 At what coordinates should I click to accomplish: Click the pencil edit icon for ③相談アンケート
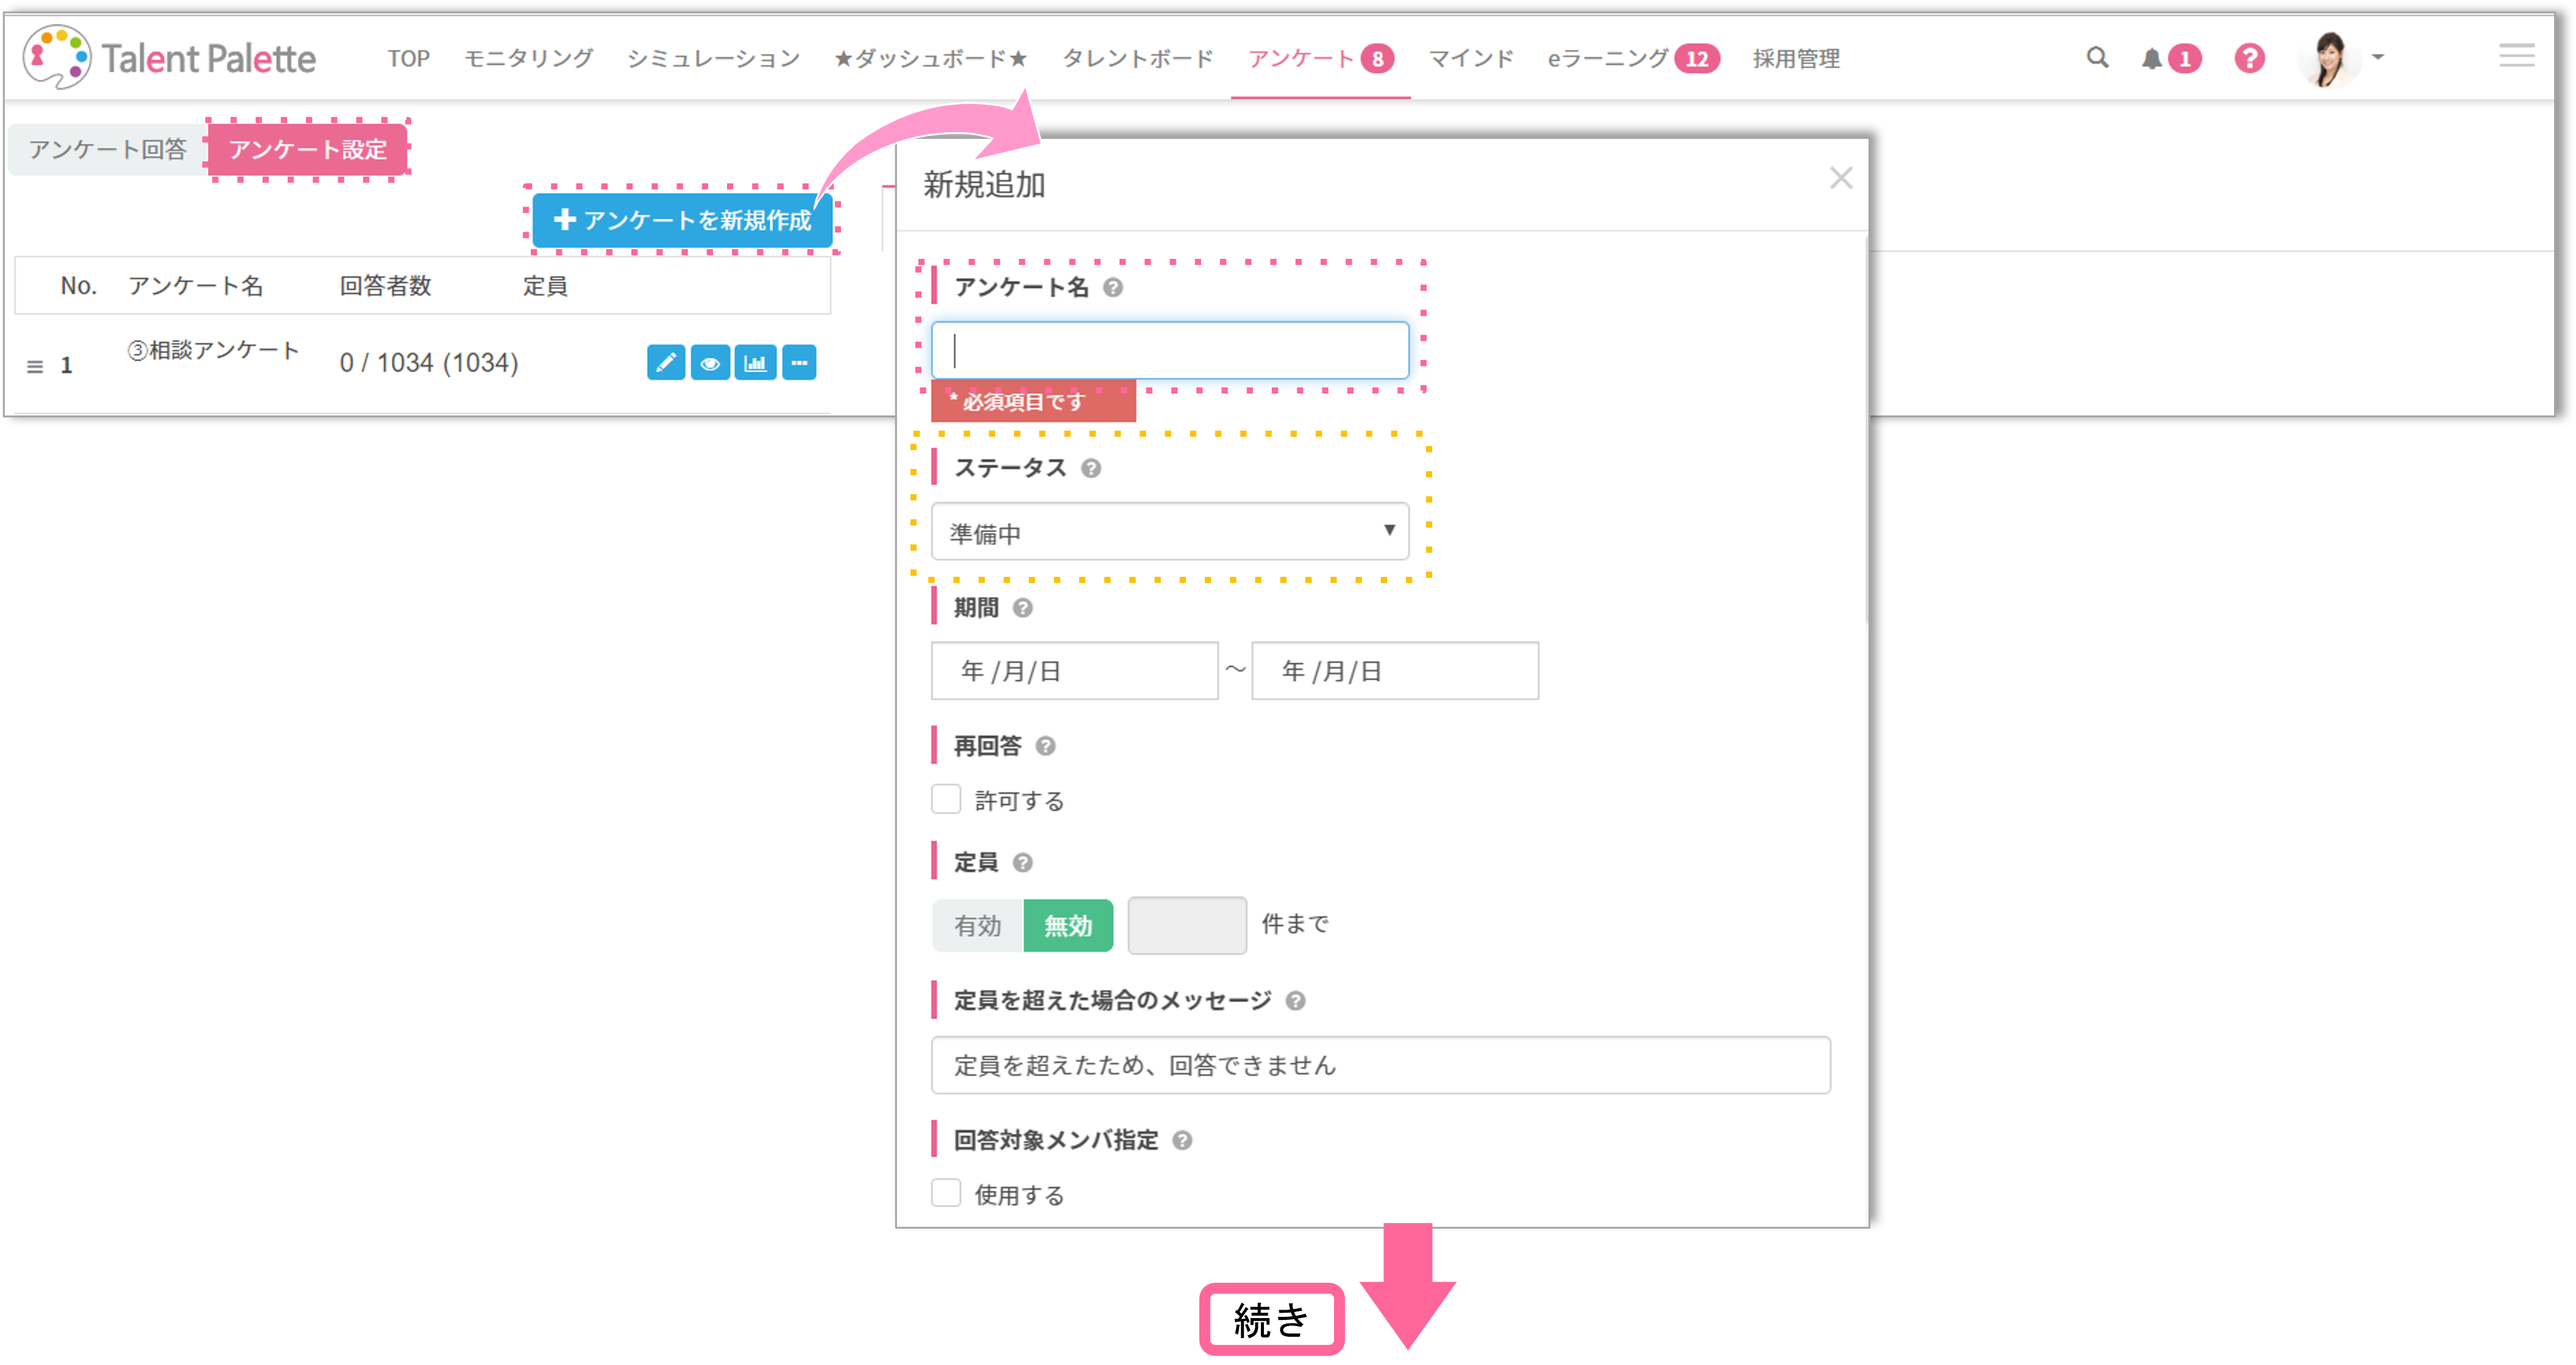(x=665, y=363)
